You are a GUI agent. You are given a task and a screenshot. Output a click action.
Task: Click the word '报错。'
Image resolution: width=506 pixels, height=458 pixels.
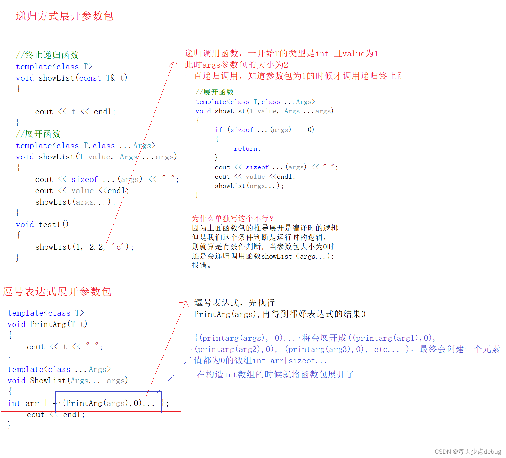[202, 265]
